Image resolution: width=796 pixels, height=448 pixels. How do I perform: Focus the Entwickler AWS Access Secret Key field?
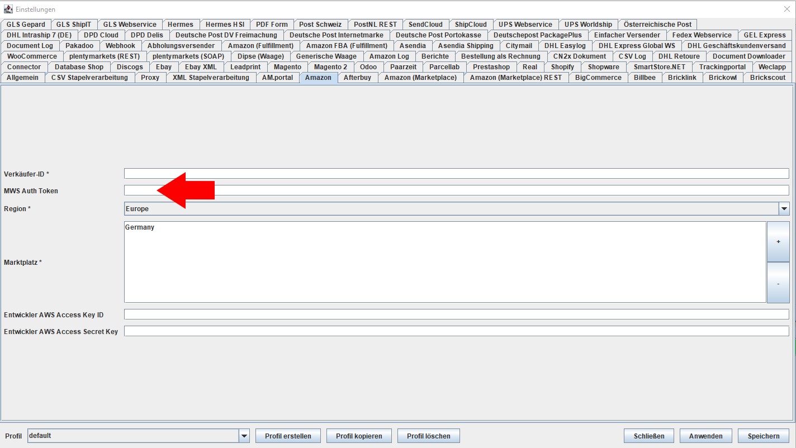pyautogui.click(x=457, y=331)
